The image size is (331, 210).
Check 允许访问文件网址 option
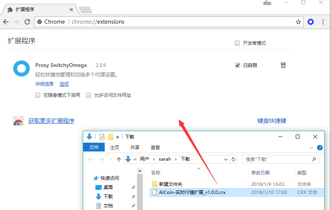[x=89, y=95]
